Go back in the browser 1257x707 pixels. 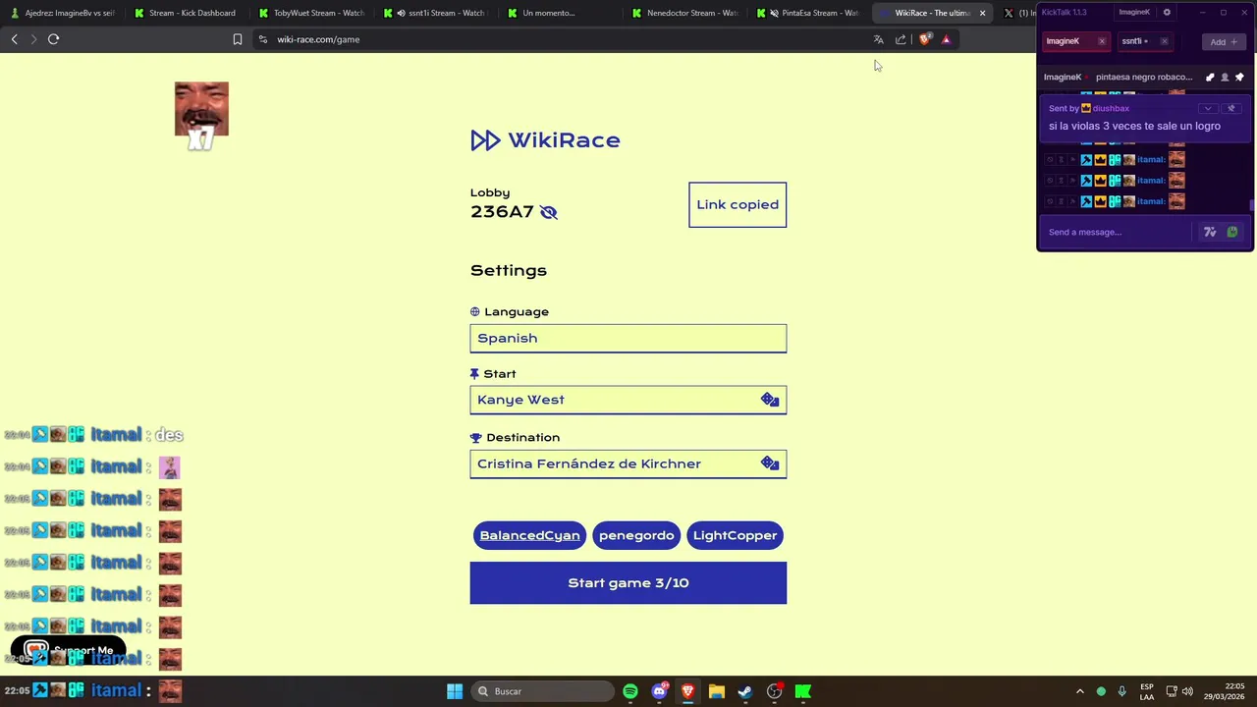pos(14,39)
